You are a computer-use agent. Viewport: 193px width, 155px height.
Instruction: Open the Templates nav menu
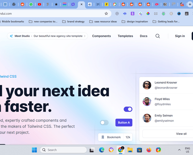click(x=125, y=36)
